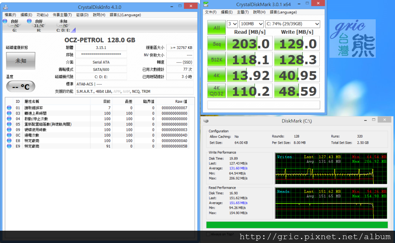Open CrystalDiskMark 文件(F) menu
The width and height of the screenshot is (395, 243).
click(x=211, y=12)
